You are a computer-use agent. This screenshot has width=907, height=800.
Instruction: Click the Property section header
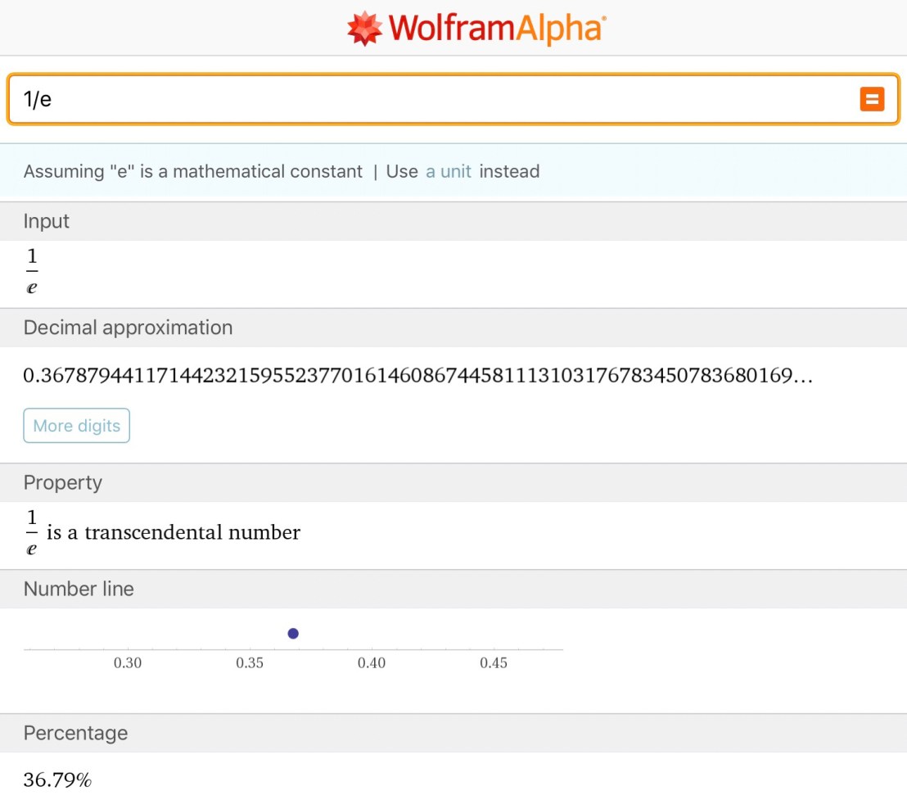click(x=63, y=482)
